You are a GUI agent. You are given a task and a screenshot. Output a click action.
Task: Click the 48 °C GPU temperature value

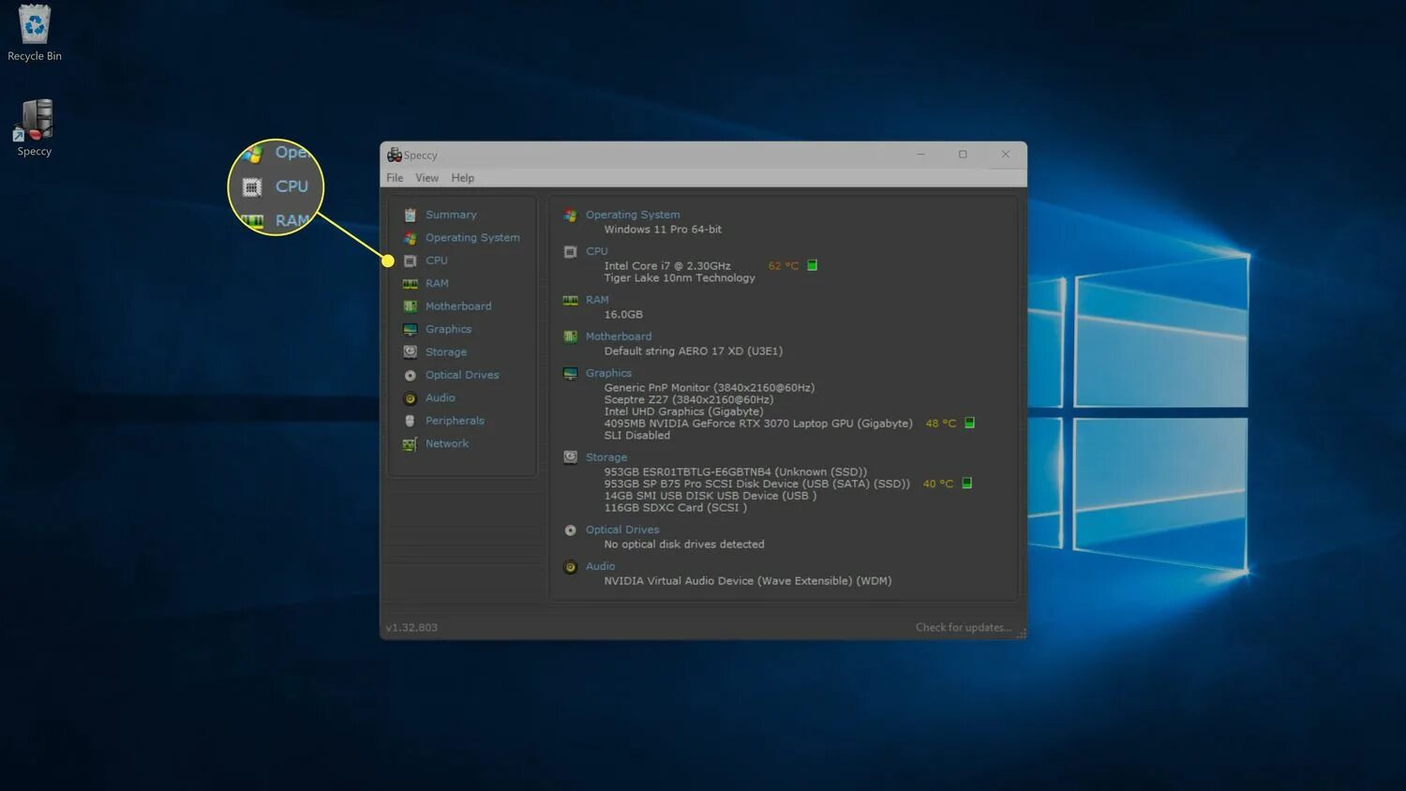[x=941, y=424]
